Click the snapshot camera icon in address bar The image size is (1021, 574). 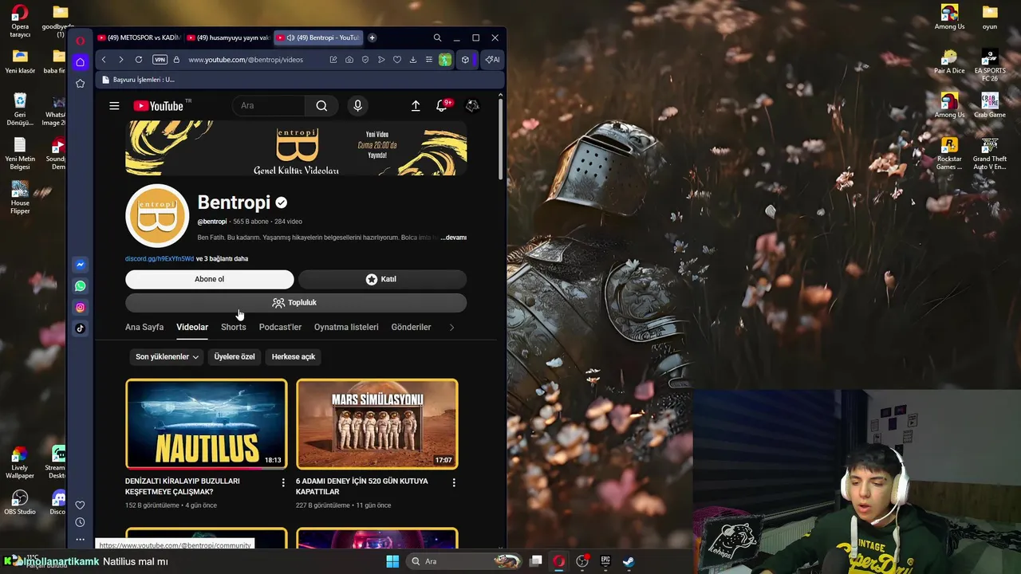349,60
